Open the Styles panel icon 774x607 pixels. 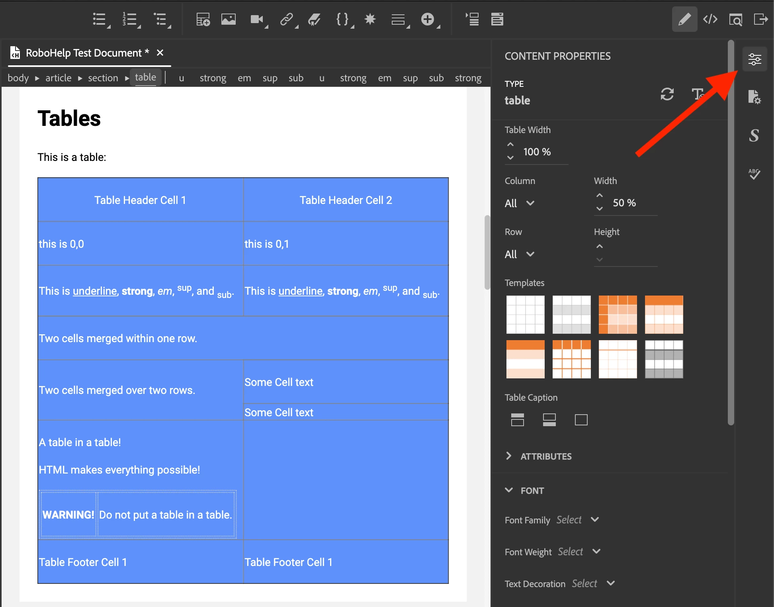[x=754, y=135]
